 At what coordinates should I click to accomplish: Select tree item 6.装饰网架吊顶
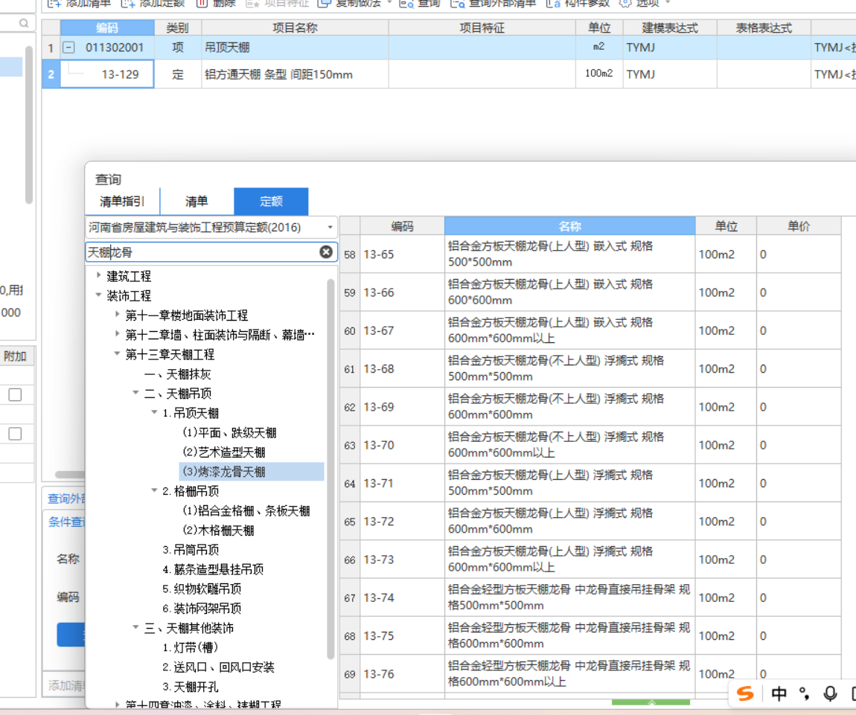point(202,608)
